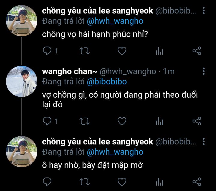Open wangho chan's profile picture
Image resolution: width=216 pixels, height=191 pixels.
click(x=22, y=81)
